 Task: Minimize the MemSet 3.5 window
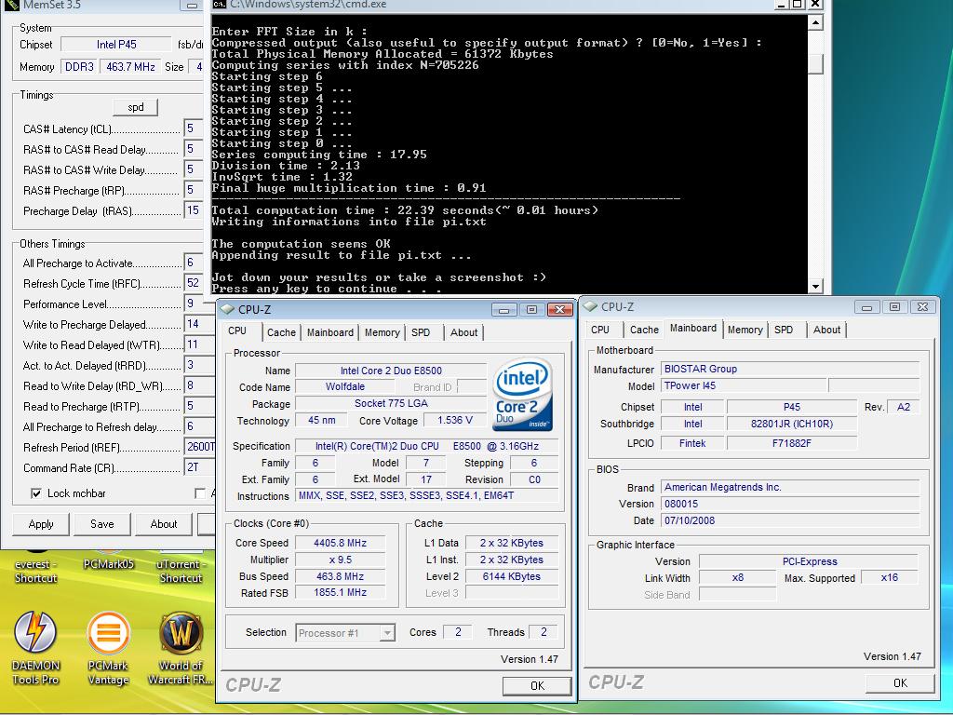pyautogui.click(x=192, y=5)
